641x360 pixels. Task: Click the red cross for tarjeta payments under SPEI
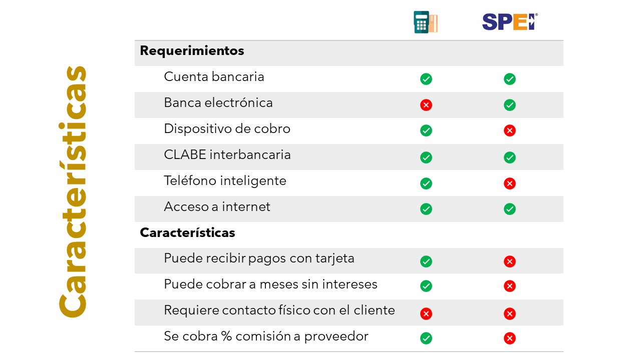coord(510,261)
